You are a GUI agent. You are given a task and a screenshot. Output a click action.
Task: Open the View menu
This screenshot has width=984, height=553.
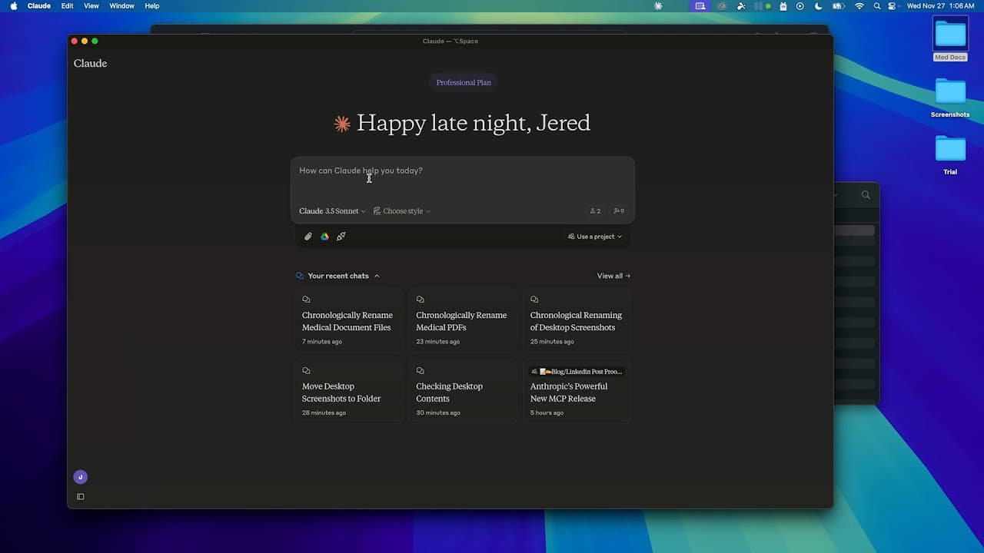pos(91,6)
